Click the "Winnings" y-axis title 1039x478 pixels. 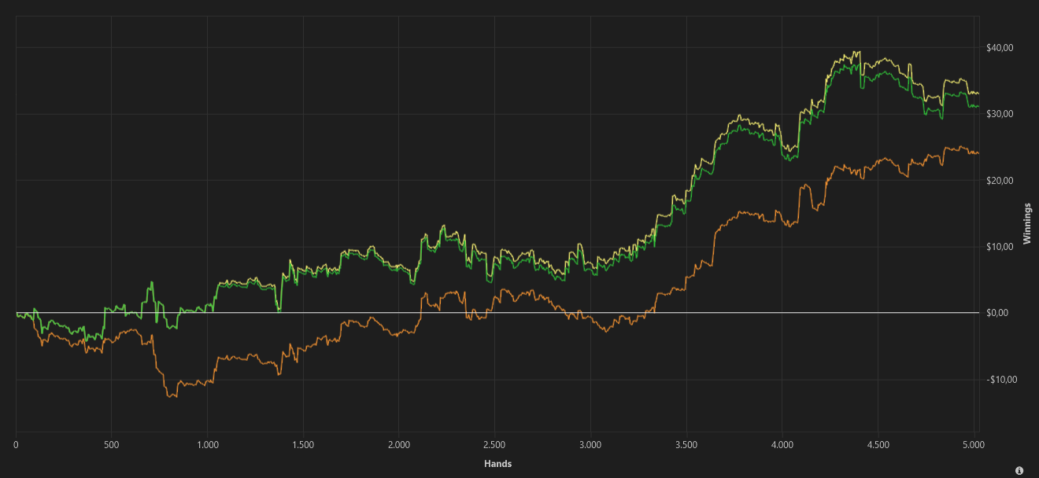[x=1026, y=226]
